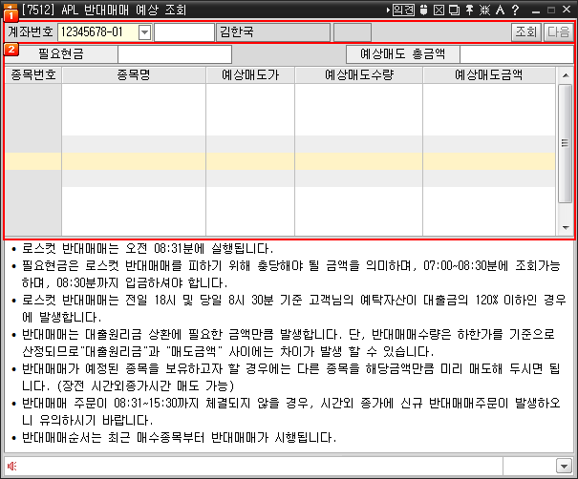Click the 종목번호 column header

pyautogui.click(x=33, y=75)
